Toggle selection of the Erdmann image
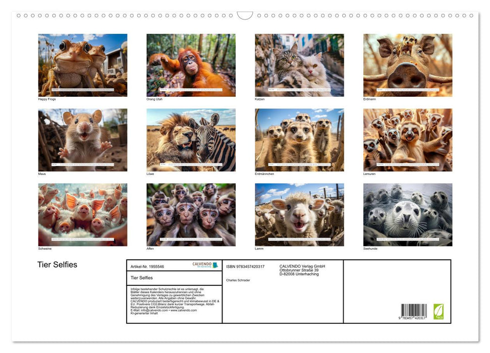The width and height of the screenshot is (490, 353). coord(408,65)
